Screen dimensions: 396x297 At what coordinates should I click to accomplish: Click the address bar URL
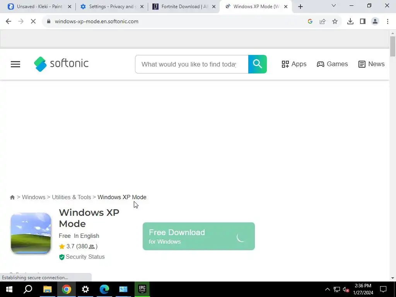pos(96,22)
